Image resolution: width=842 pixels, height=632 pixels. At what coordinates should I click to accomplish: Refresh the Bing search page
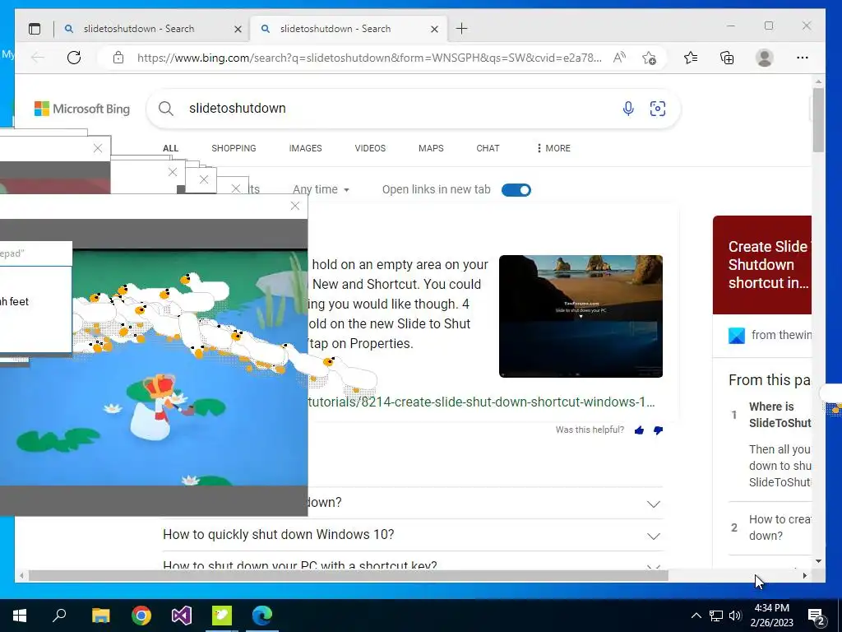[74, 58]
